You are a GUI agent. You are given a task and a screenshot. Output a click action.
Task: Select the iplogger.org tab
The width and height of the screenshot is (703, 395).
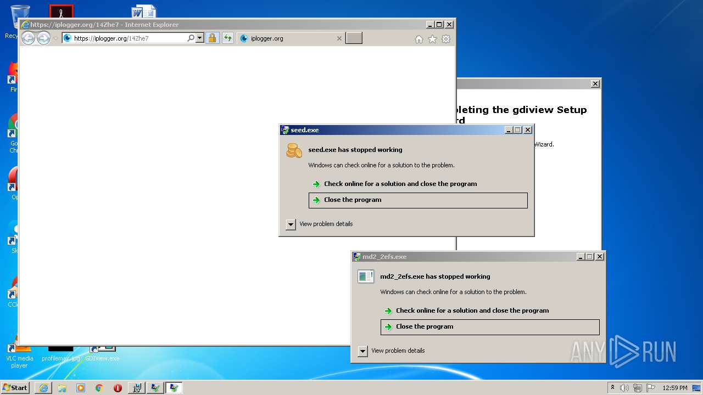[291, 38]
